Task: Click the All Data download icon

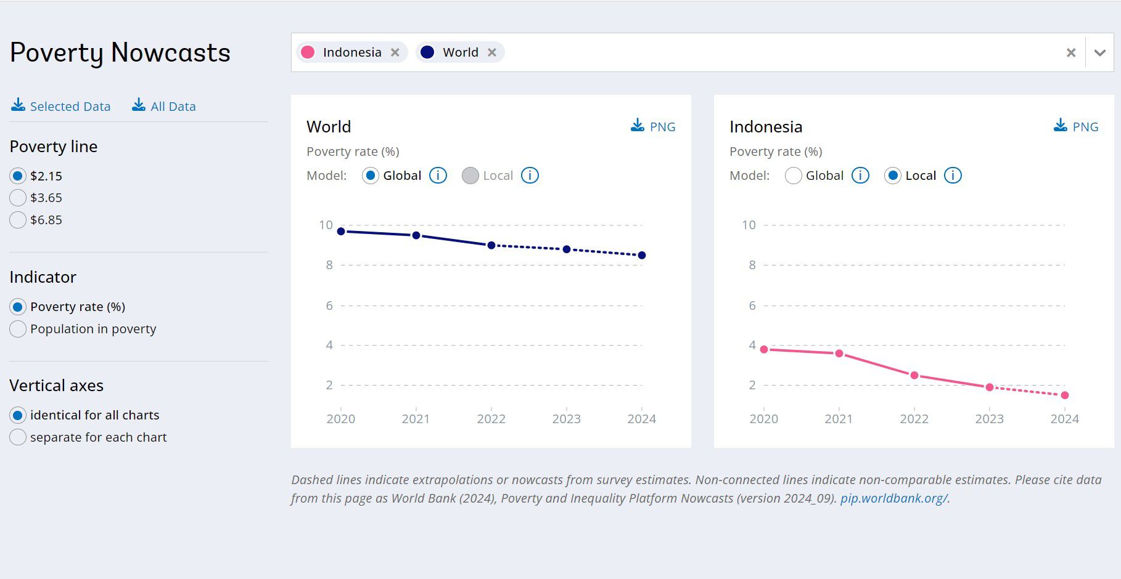Action: pyautogui.click(x=138, y=105)
